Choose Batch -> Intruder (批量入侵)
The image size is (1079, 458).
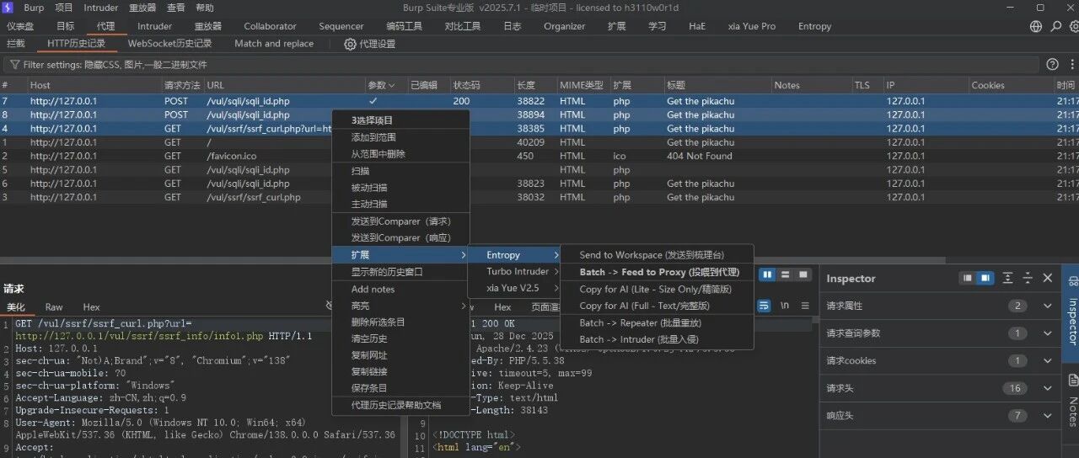pyautogui.click(x=657, y=339)
